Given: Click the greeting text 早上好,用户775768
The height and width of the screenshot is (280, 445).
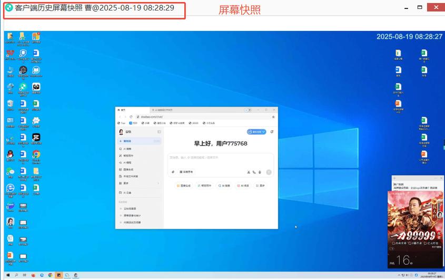Looking at the screenshot, I should (x=221, y=143).
